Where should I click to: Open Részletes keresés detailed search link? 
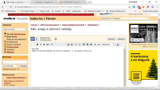pos(9,69)
